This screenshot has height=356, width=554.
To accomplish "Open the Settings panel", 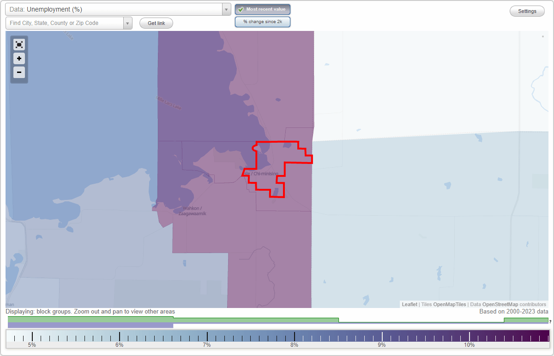I will click(x=527, y=11).
